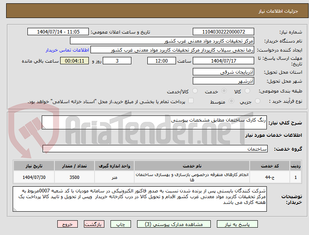Click the quantity cell 3500

coord(74,177)
